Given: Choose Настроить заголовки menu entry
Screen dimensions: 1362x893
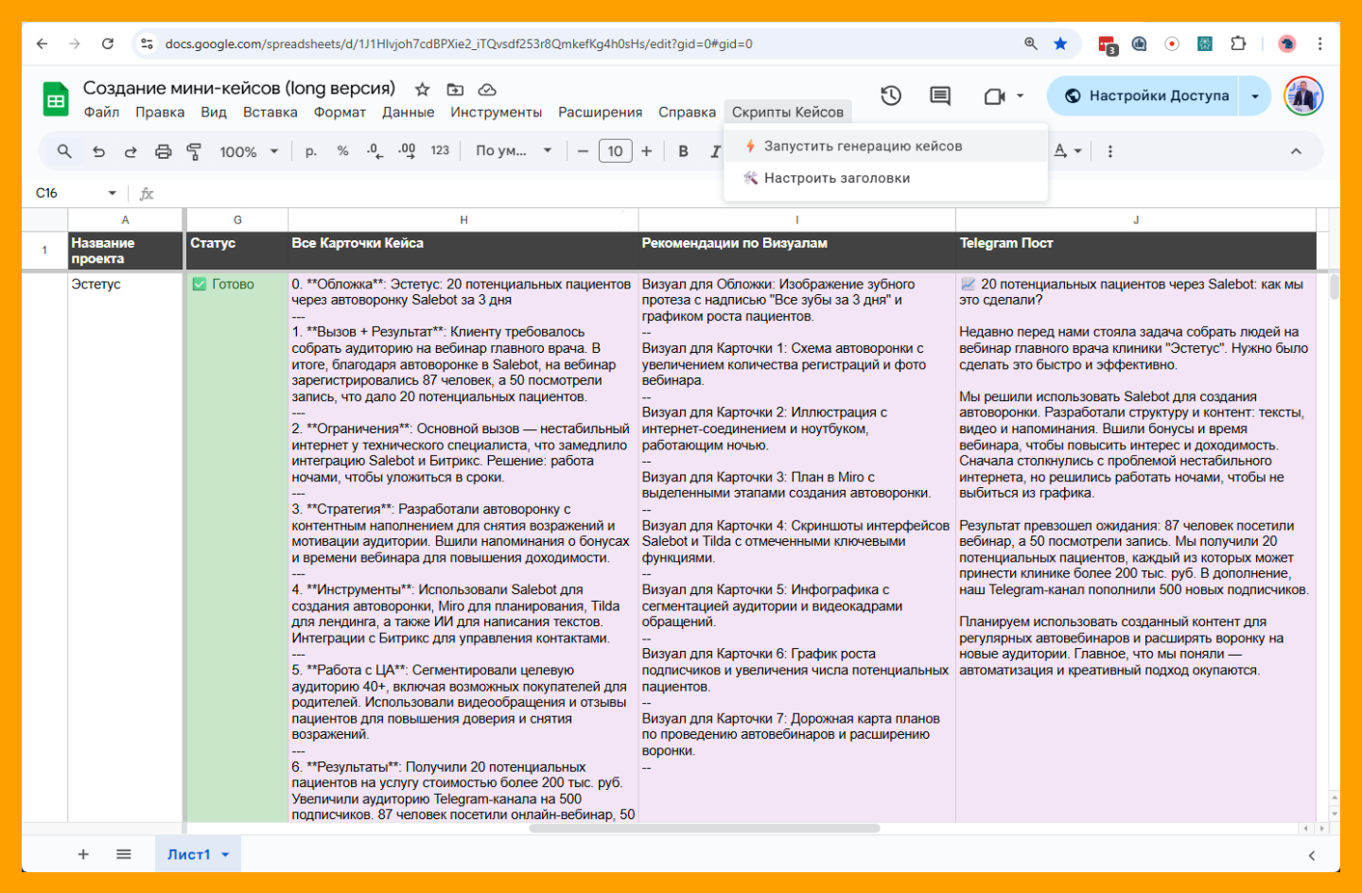Looking at the screenshot, I should point(836,178).
